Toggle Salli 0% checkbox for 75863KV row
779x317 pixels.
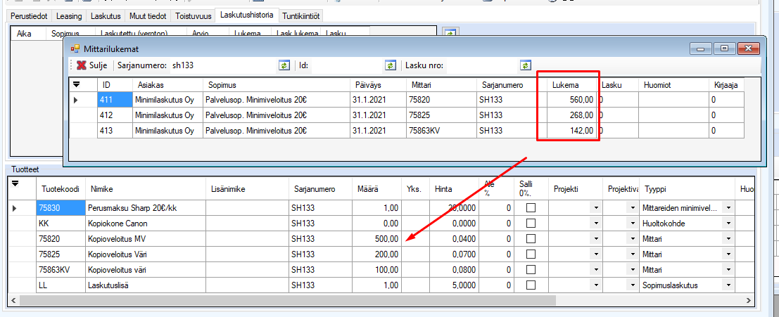coord(531,269)
